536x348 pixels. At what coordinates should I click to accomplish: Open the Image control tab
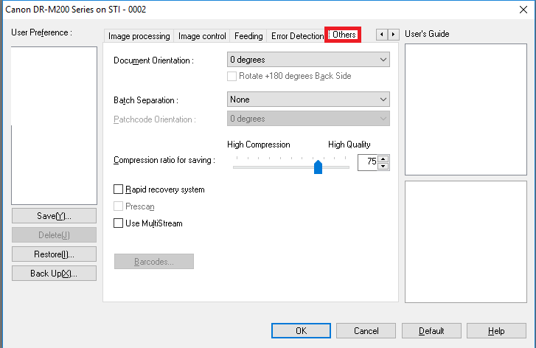[x=202, y=35]
